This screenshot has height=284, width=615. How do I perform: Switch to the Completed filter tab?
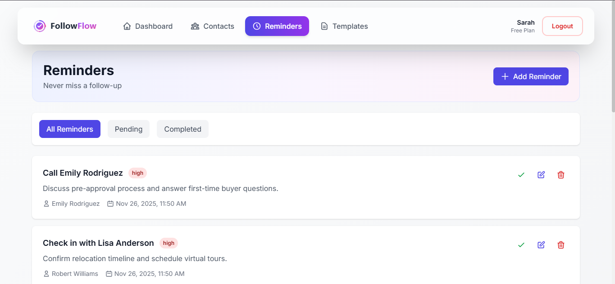pyautogui.click(x=182, y=129)
